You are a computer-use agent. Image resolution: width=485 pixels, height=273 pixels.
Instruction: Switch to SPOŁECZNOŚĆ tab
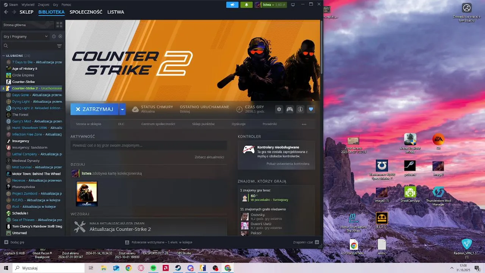86,12
